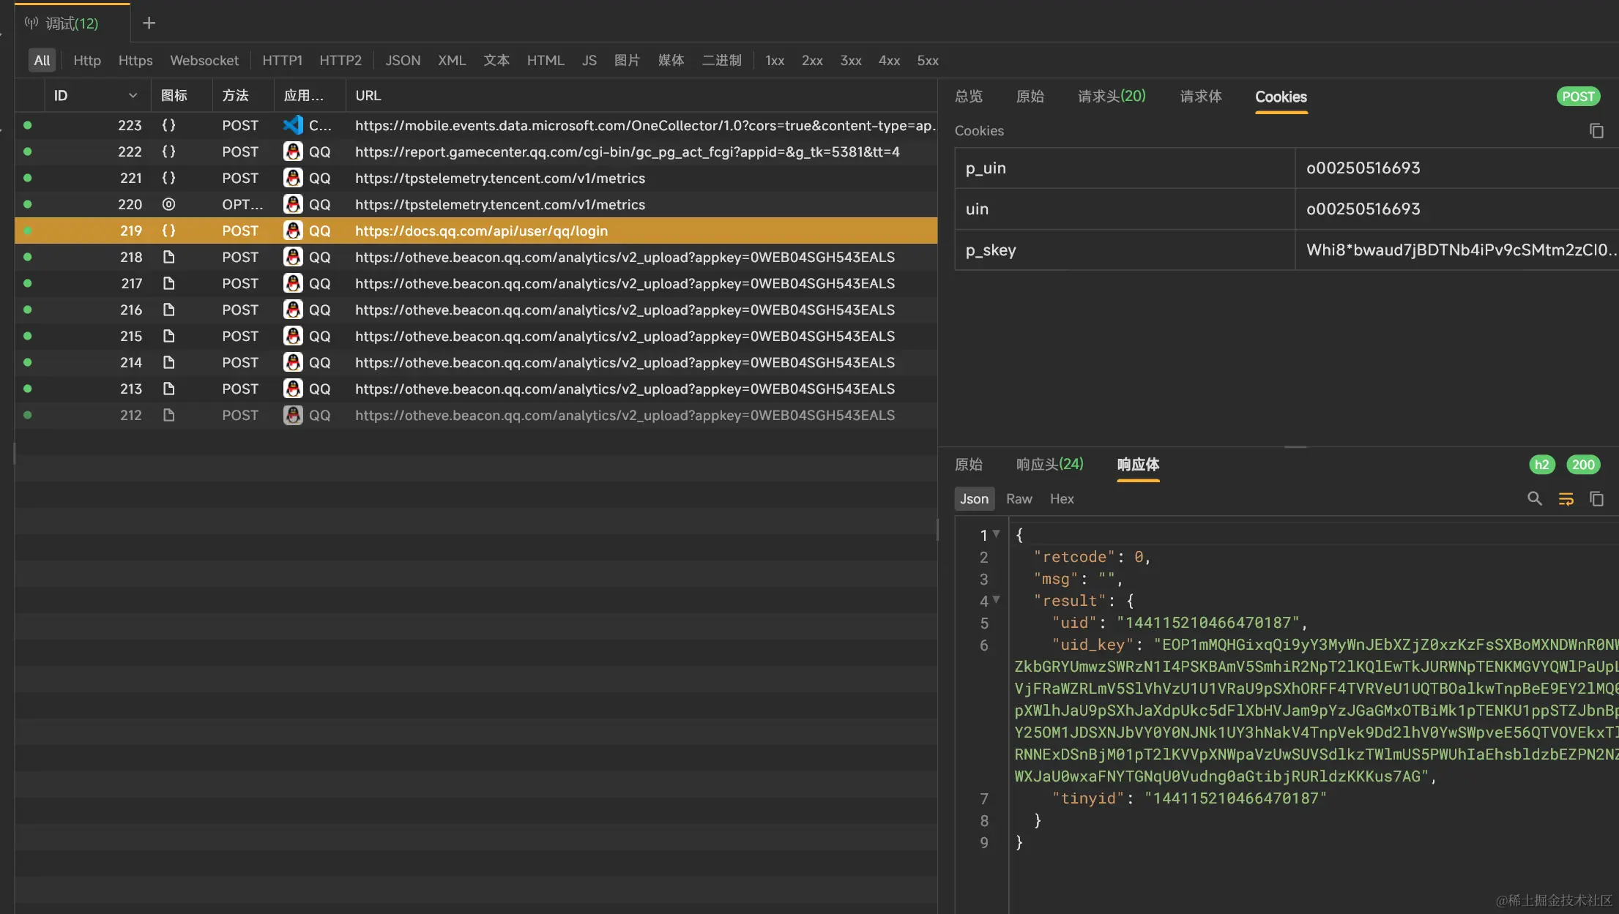Screen dimensions: 1619x914
Task: Select the Raw view of response body
Action: click(1019, 499)
